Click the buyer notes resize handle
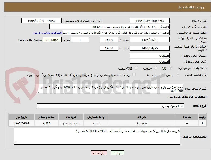This screenshot has width=211, height=160. coord(16,143)
